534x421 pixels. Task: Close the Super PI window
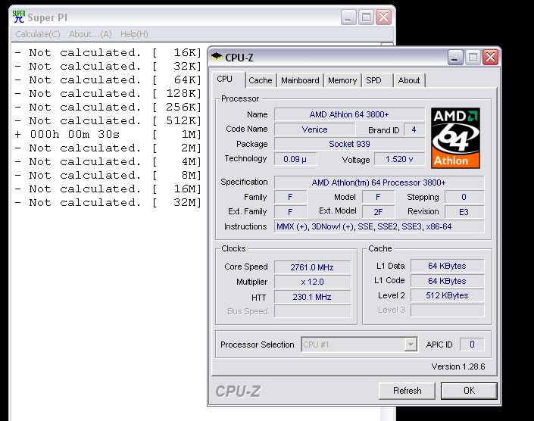384,17
